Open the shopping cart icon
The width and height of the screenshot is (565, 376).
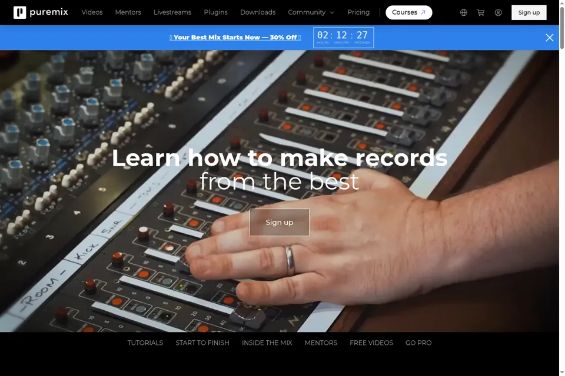point(481,12)
